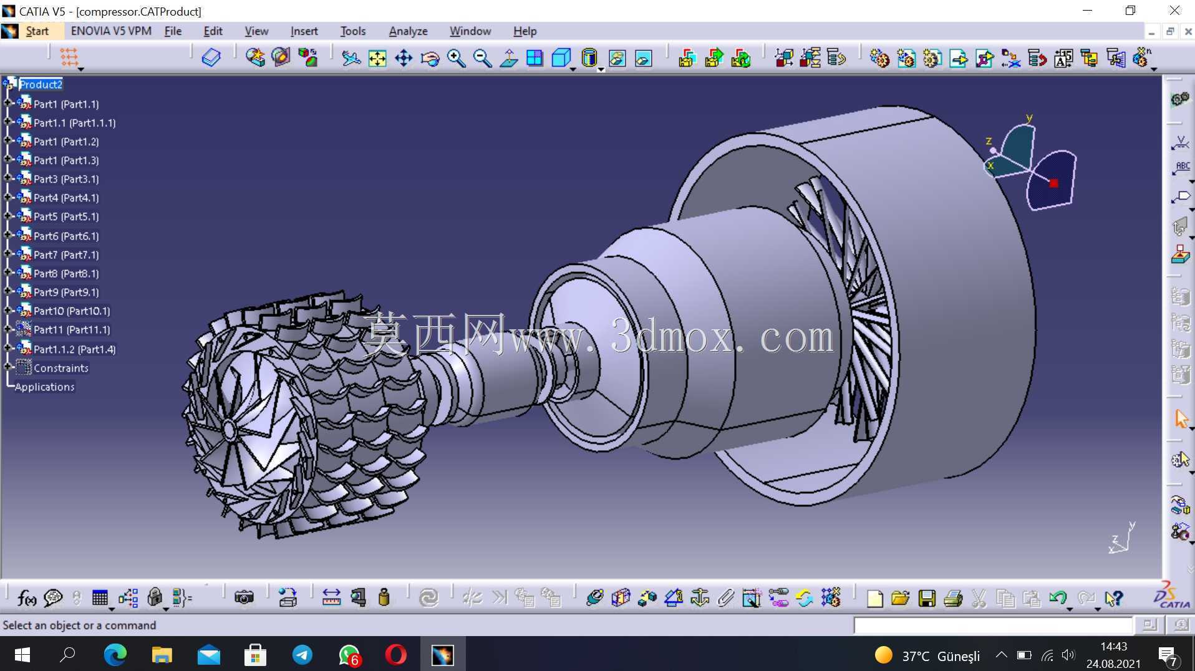Click Fit All In view icon
1195x671 pixels.
click(377, 58)
